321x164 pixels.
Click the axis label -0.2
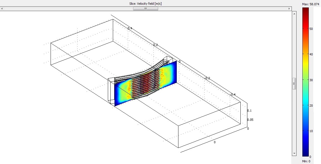(207, 78)
